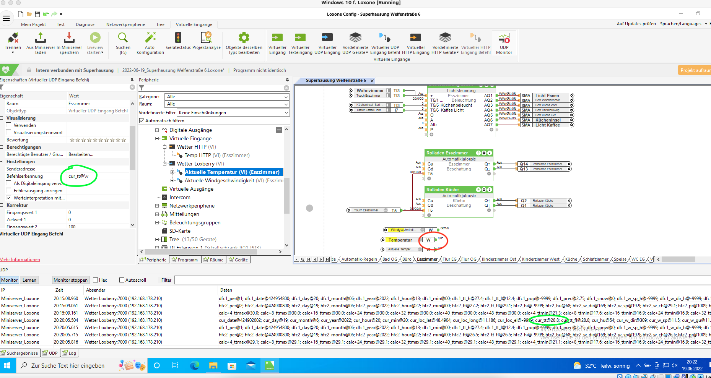This screenshot has width=711, height=378.
Task: Launch Projektanalyse from the ribbon
Action: click(207, 38)
